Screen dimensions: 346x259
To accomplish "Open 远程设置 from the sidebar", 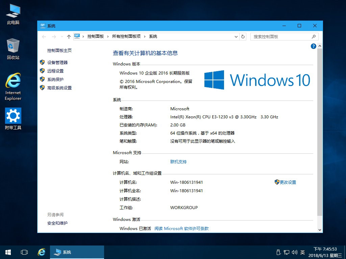I will tap(55, 71).
